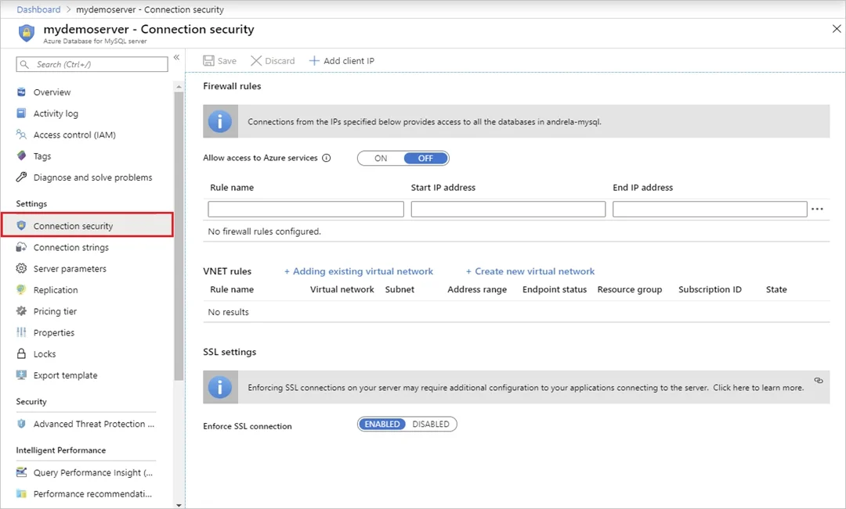Click Adding existing virtual network link
This screenshot has width=846, height=509.
[x=359, y=271]
